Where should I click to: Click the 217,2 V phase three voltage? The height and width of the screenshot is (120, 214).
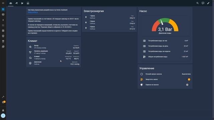[132, 29]
